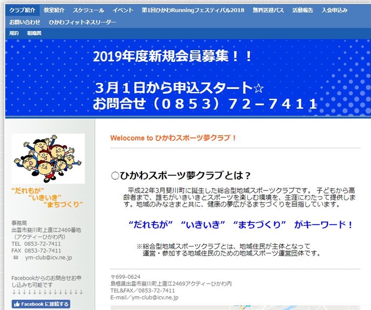Open the 入会申込み page
Screen dimensions: 371x310
[x=334, y=11]
